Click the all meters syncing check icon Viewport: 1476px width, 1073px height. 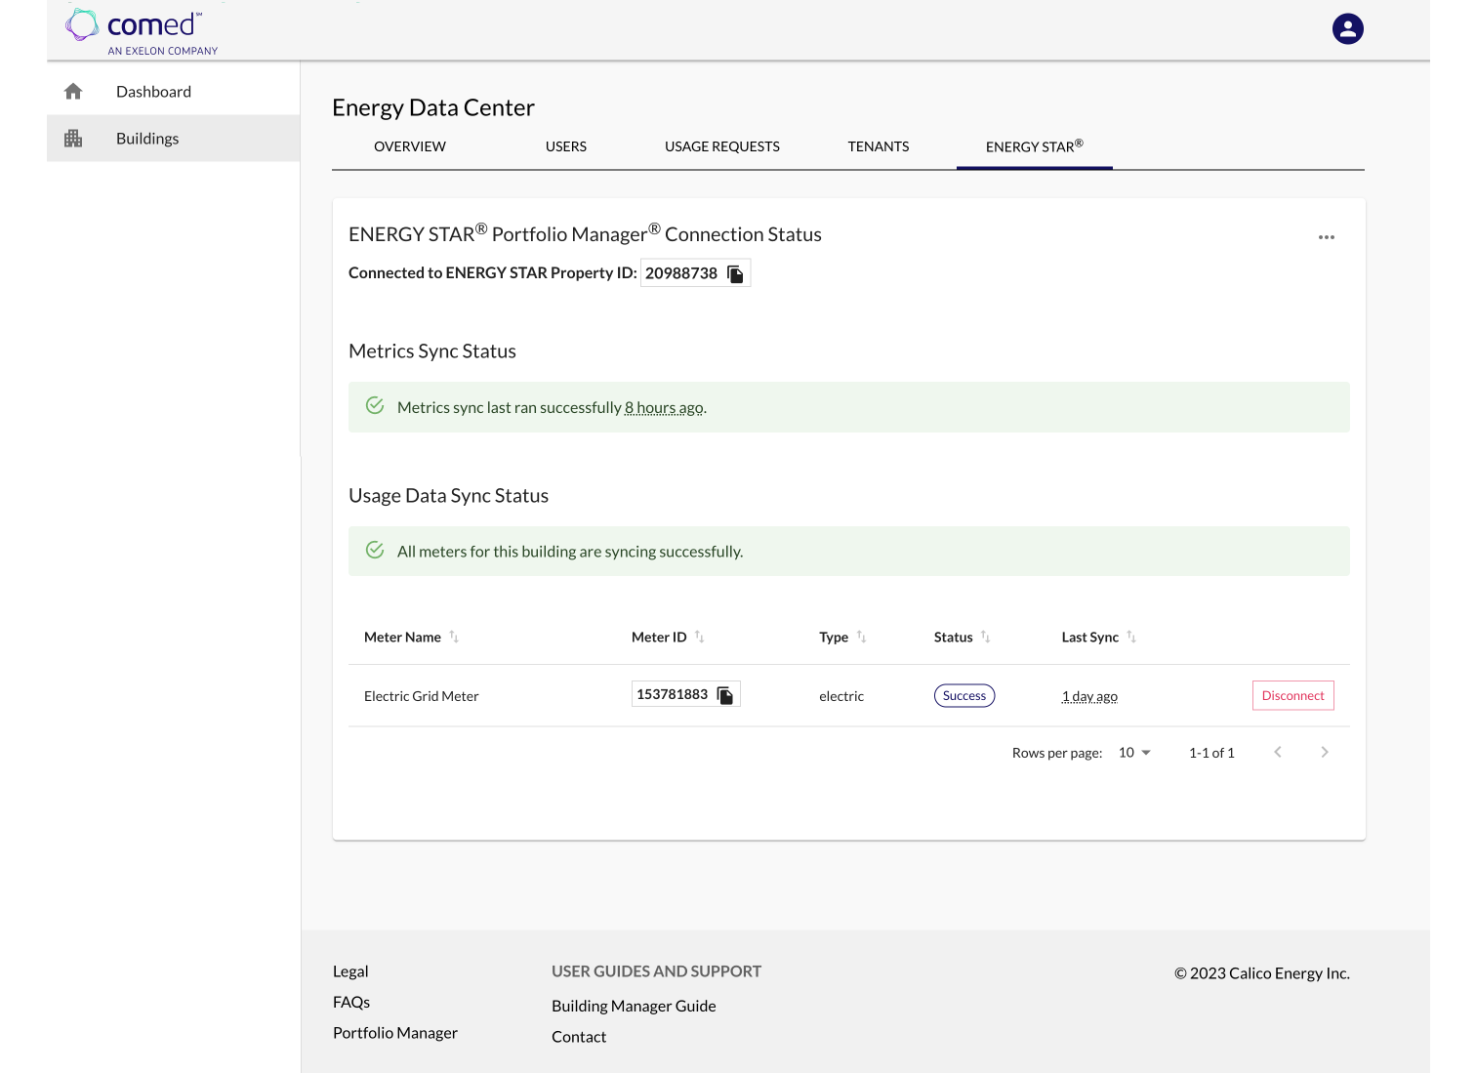[x=375, y=550]
